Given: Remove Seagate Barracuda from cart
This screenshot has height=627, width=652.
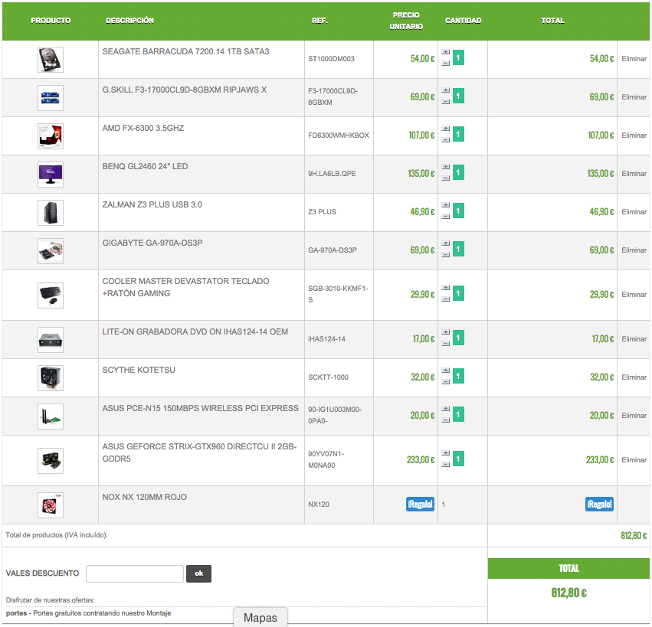Looking at the screenshot, I should (x=634, y=59).
